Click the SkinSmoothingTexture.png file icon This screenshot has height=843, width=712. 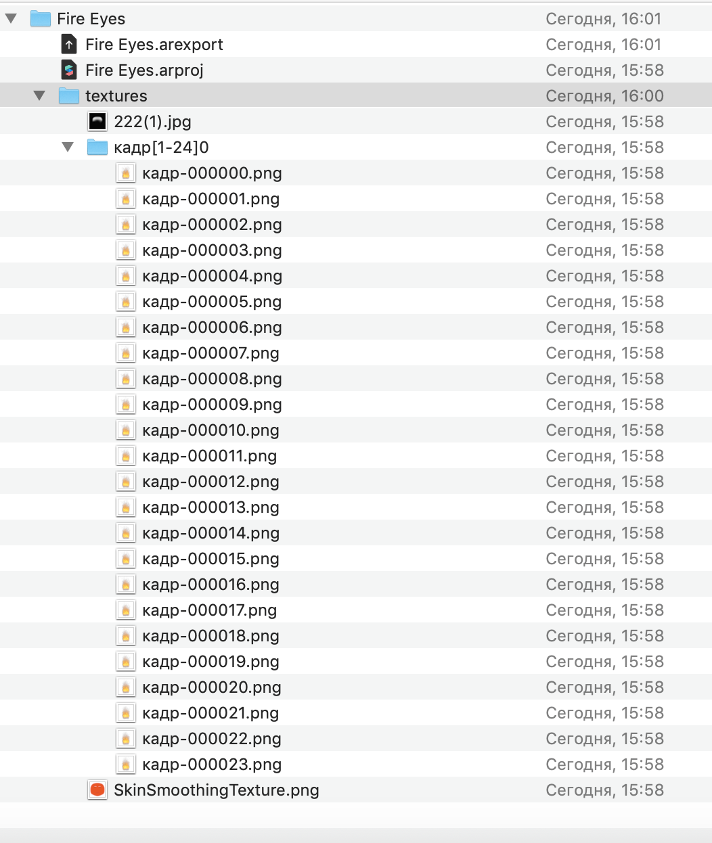click(97, 790)
